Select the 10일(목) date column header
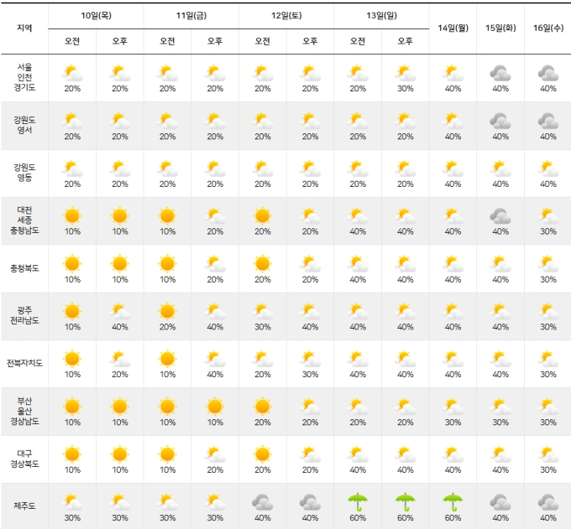Viewport: 571px width, 529px height. click(x=96, y=16)
